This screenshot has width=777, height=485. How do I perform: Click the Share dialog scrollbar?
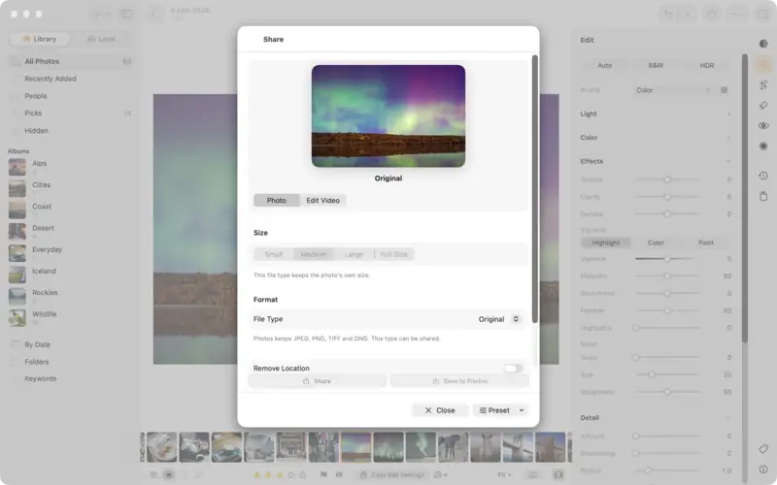click(535, 189)
